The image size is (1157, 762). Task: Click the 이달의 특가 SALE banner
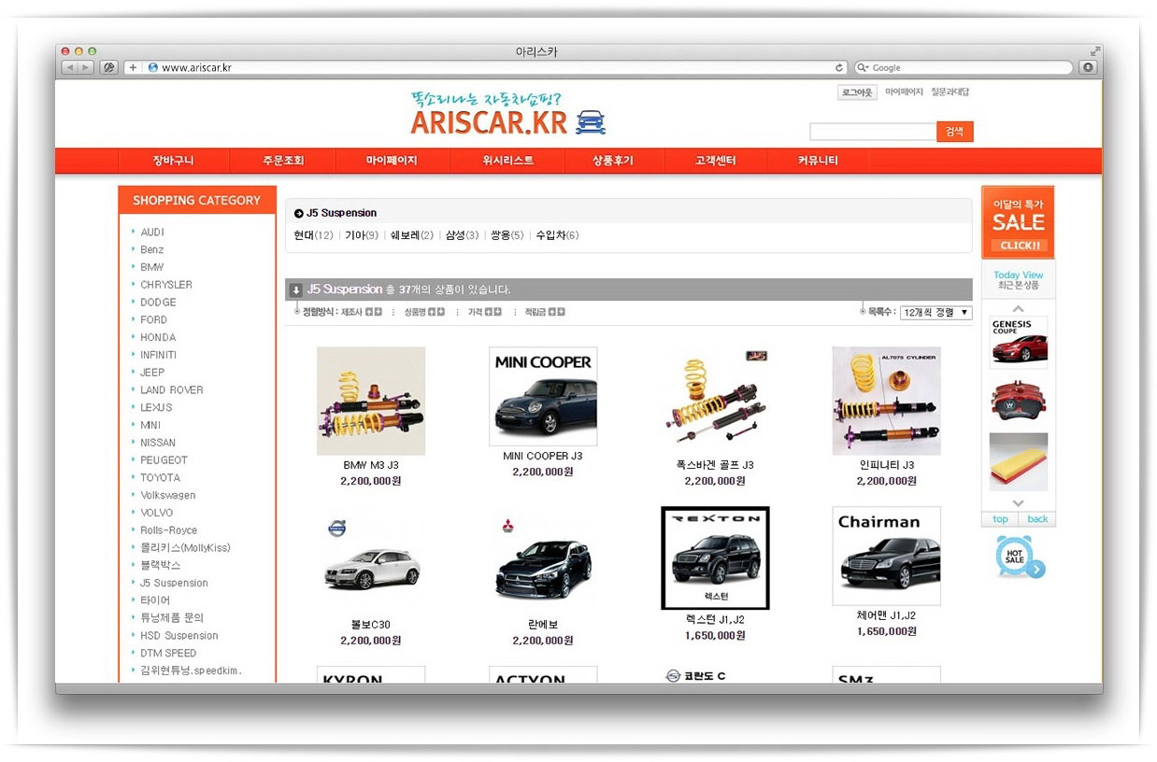tap(1018, 222)
